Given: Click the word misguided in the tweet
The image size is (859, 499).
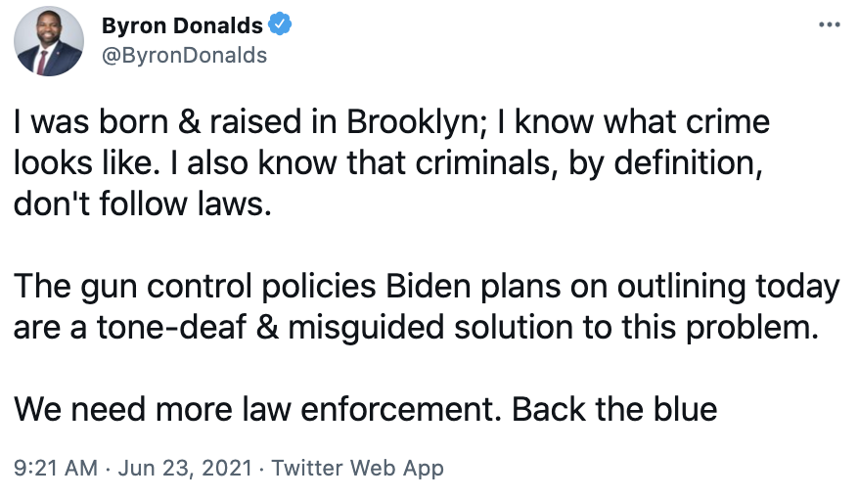Looking at the screenshot, I should [366, 329].
